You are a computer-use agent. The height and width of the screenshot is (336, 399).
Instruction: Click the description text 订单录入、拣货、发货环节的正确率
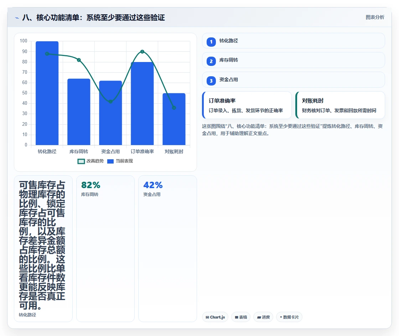(246, 110)
